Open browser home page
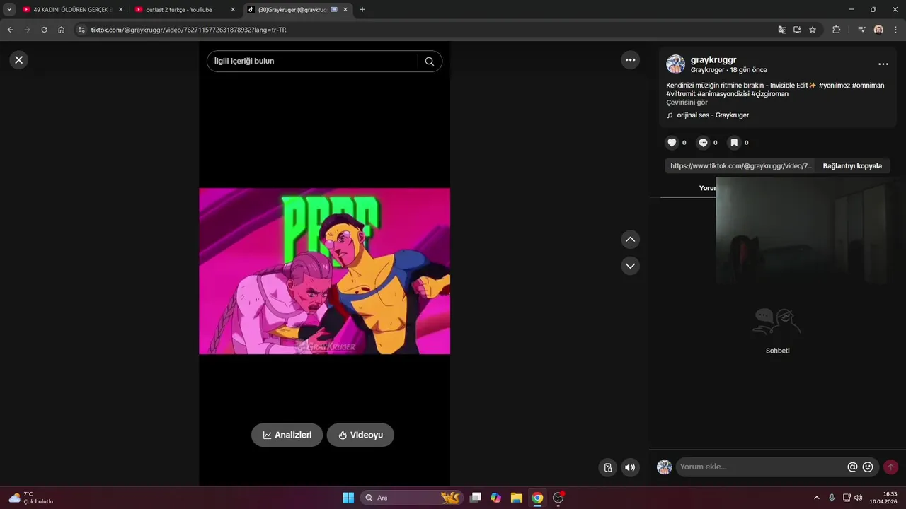Image resolution: width=906 pixels, height=509 pixels. click(x=62, y=30)
